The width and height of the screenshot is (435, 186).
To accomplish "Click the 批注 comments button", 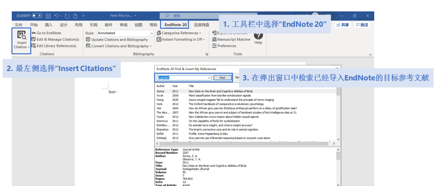I will 362,25.
